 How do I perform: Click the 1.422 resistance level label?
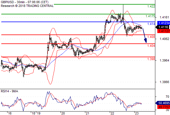coord(151,6)
